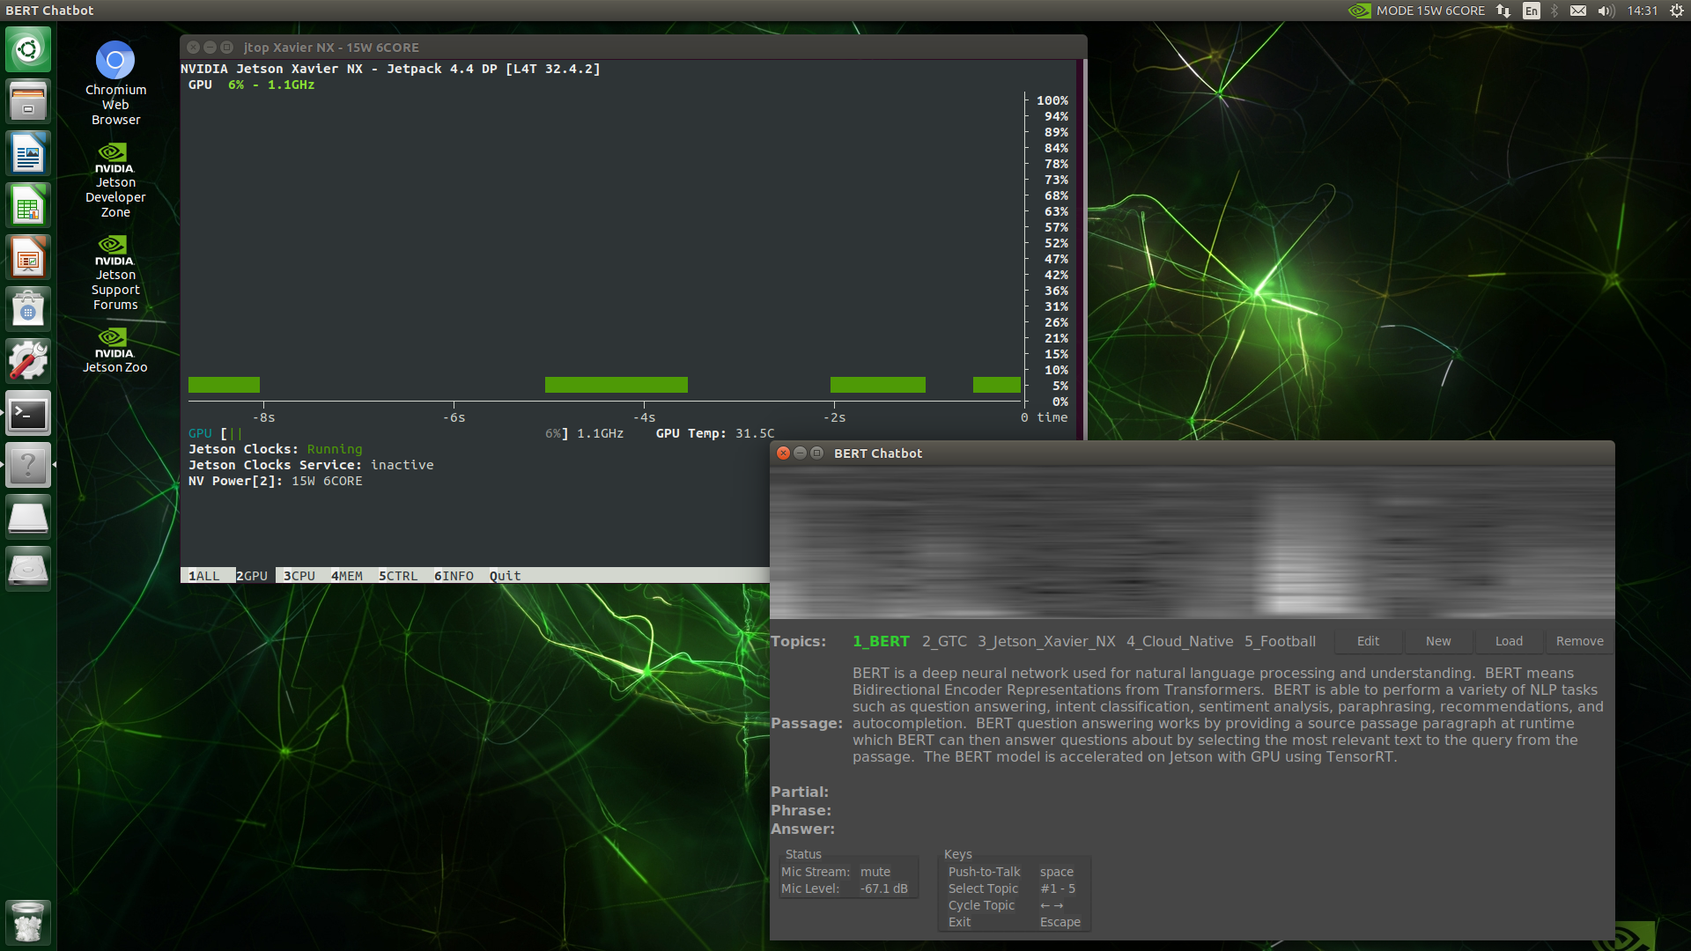Select the 2GPU tab in jtop
Image resolution: width=1691 pixels, height=951 pixels.
point(252,576)
